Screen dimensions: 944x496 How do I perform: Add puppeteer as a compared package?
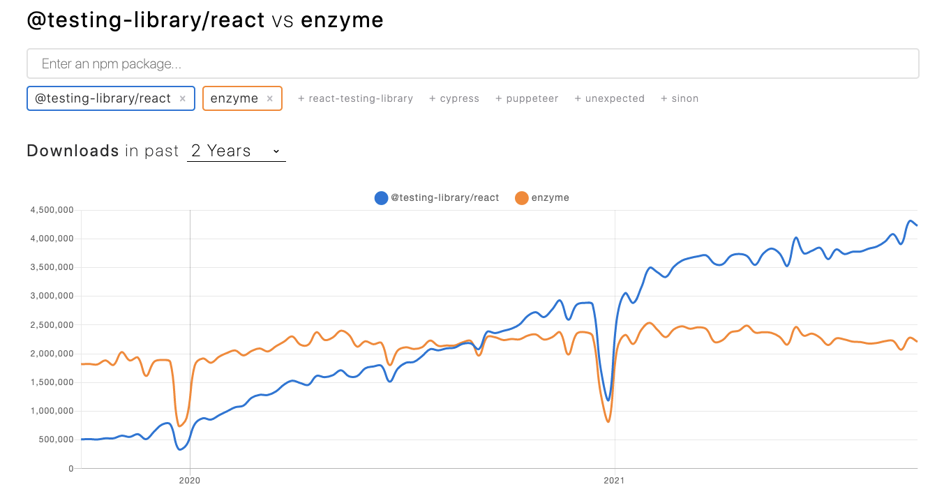(527, 98)
